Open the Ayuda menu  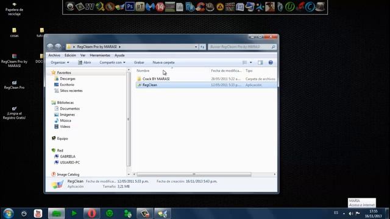click(x=119, y=55)
